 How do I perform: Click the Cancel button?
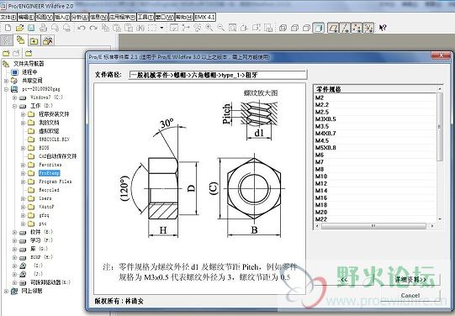click(x=410, y=296)
